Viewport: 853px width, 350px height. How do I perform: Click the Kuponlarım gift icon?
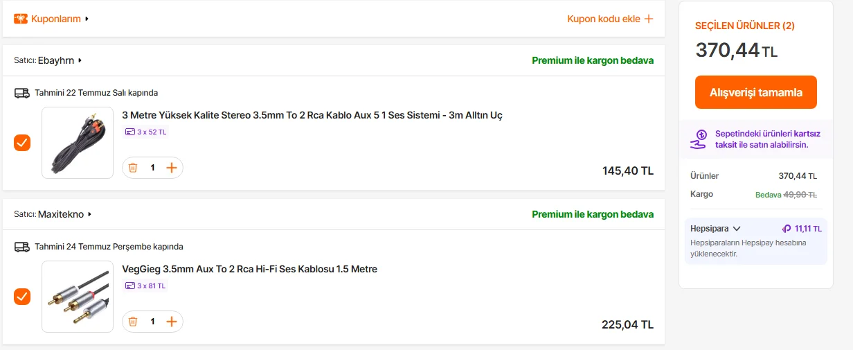(x=21, y=19)
